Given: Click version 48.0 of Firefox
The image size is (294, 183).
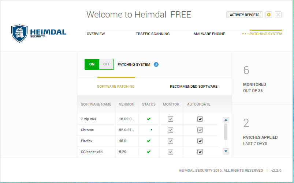Looking at the screenshot, I should pyautogui.click(x=123, y=141).
